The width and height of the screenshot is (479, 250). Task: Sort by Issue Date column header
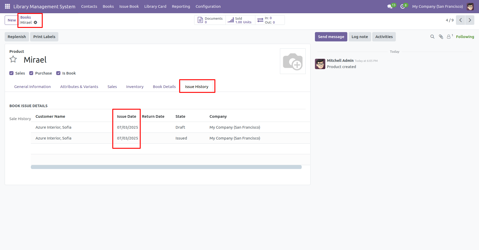coord(126,116)
